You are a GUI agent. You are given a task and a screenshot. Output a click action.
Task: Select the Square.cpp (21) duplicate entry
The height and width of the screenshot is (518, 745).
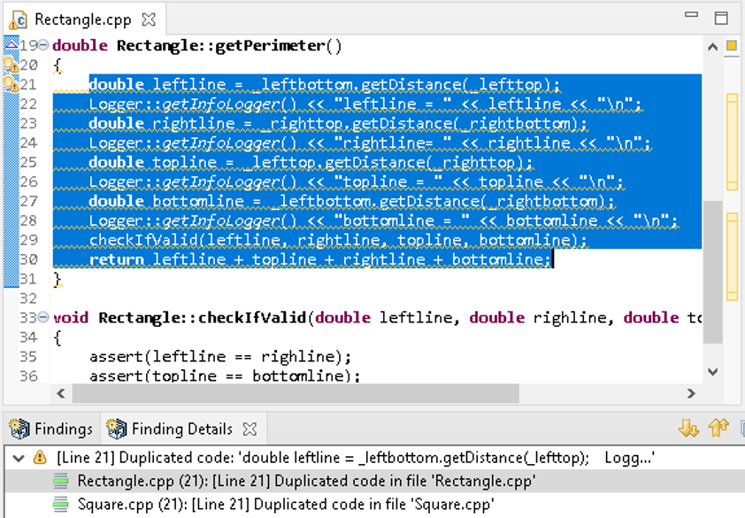click(373, 504)
